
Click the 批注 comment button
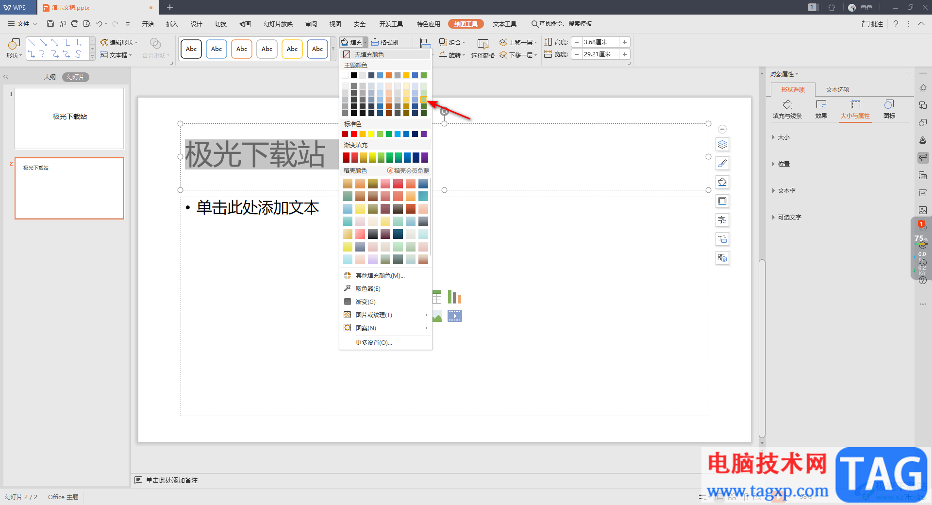coord(872,24)
